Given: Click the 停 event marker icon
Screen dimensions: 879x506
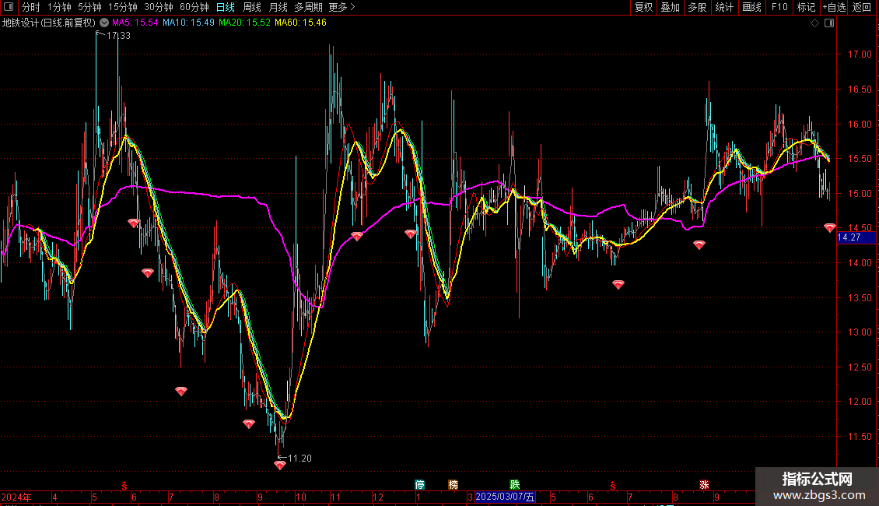Looking at the screenshot, I should click(x=420, y=484).
